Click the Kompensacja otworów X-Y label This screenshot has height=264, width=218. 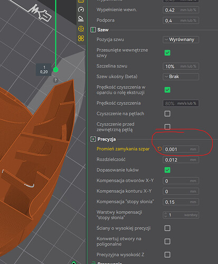125,181
